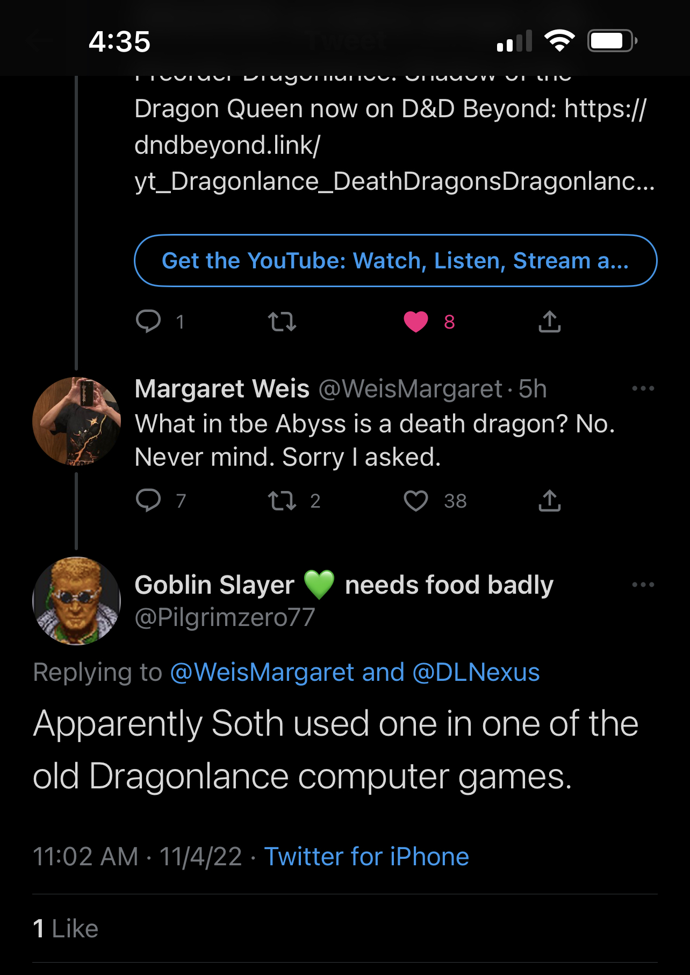
Task: Retweet Margaret Weis's death dragon tweet
Action: (282, 501)
